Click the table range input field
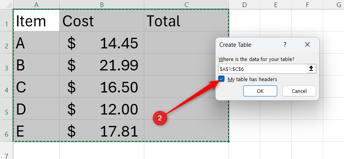The width and height of the screenshot is (344, 159). click(262, 69)
